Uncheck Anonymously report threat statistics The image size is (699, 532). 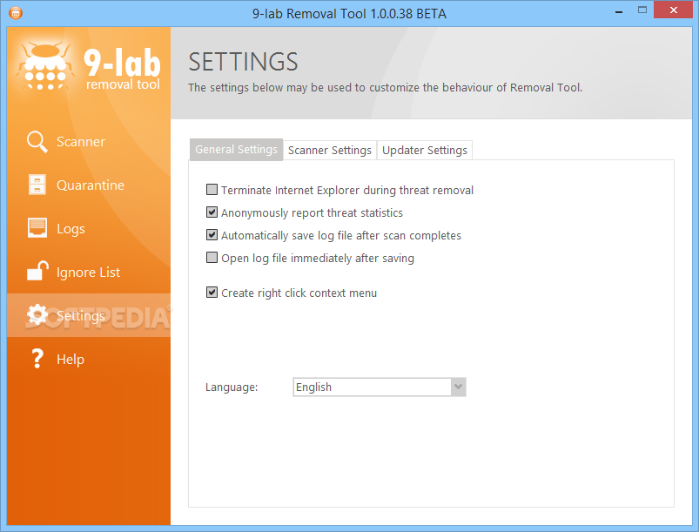212,212
